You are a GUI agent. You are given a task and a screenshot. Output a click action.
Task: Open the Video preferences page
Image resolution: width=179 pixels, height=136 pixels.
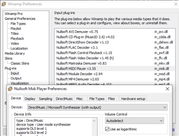click(15, 43)
